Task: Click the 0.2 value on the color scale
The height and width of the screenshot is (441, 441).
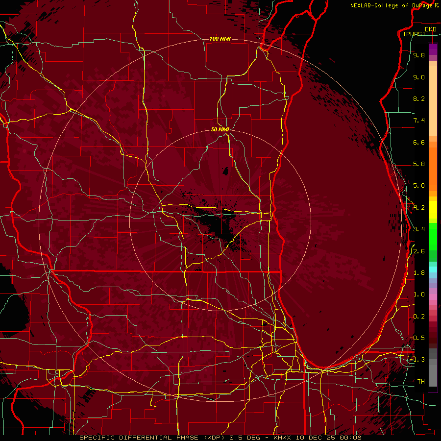Action: click(419, 316)
